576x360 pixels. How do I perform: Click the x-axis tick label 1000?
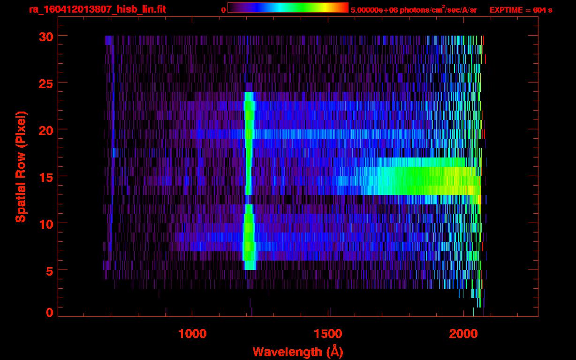coord(192,334)
